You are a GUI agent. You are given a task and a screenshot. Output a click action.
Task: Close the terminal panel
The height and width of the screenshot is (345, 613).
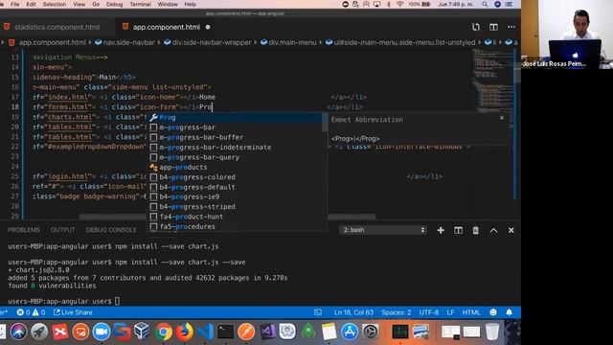point(511,230)
